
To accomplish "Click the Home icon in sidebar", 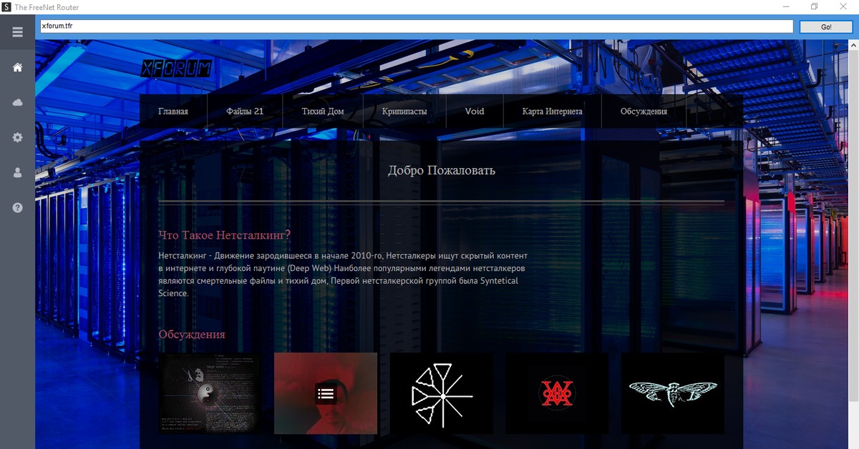I will click(17, 67).
